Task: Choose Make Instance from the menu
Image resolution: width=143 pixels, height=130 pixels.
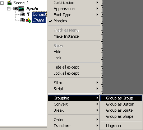Action: click(74, 36)
